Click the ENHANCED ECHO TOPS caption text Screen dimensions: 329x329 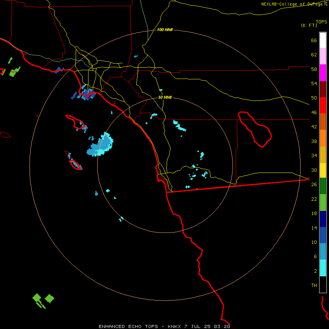click(128, 326)
